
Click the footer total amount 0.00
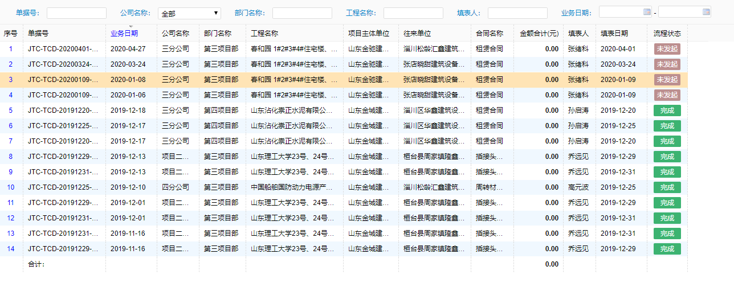(x=552, y=264)
